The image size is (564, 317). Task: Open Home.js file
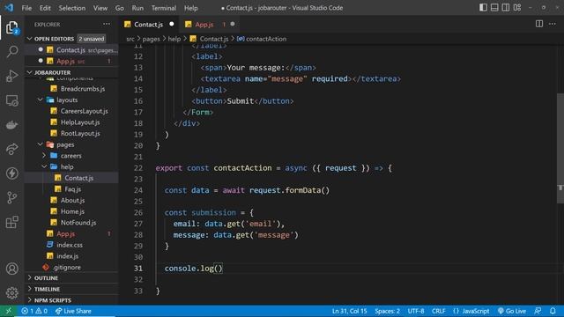tap(72, 211)
